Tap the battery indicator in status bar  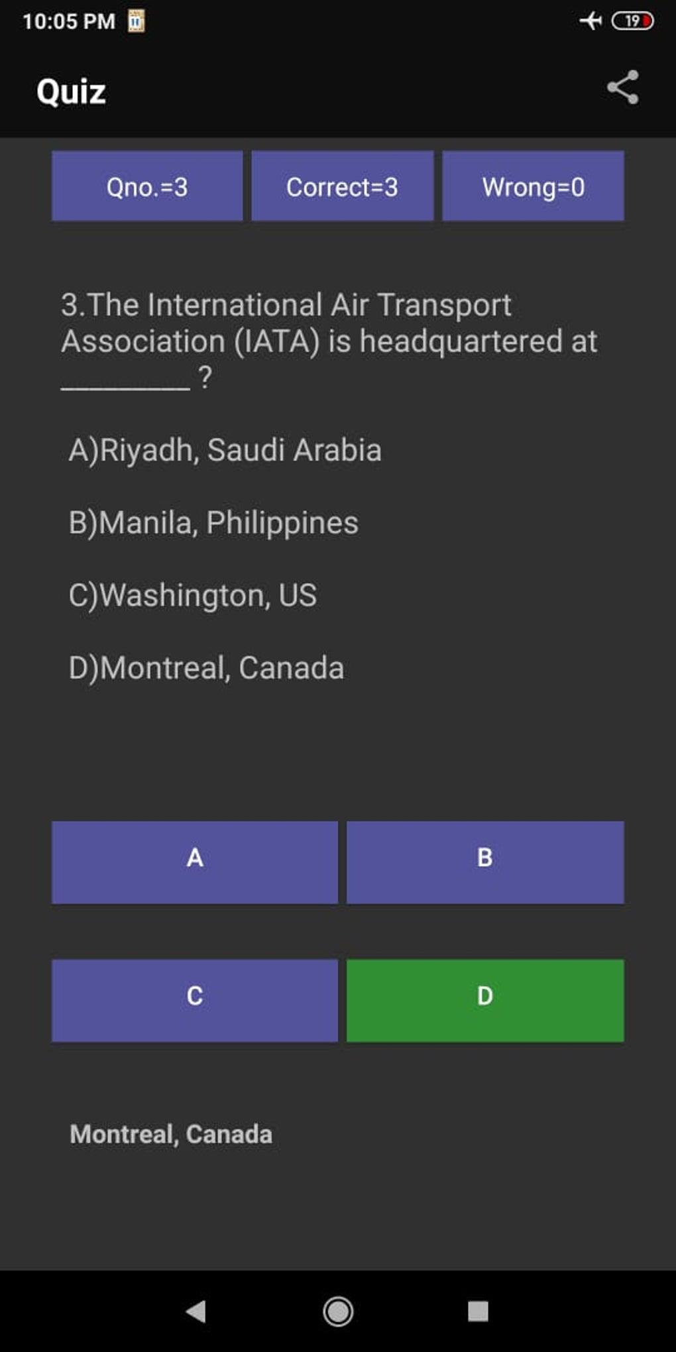pyautogui.click(x=632, y=21)
